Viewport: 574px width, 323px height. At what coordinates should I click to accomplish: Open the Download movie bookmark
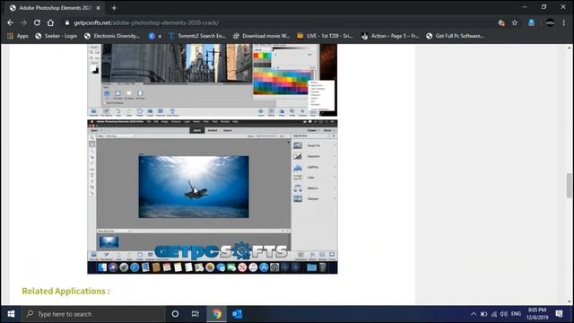(261, 36)
